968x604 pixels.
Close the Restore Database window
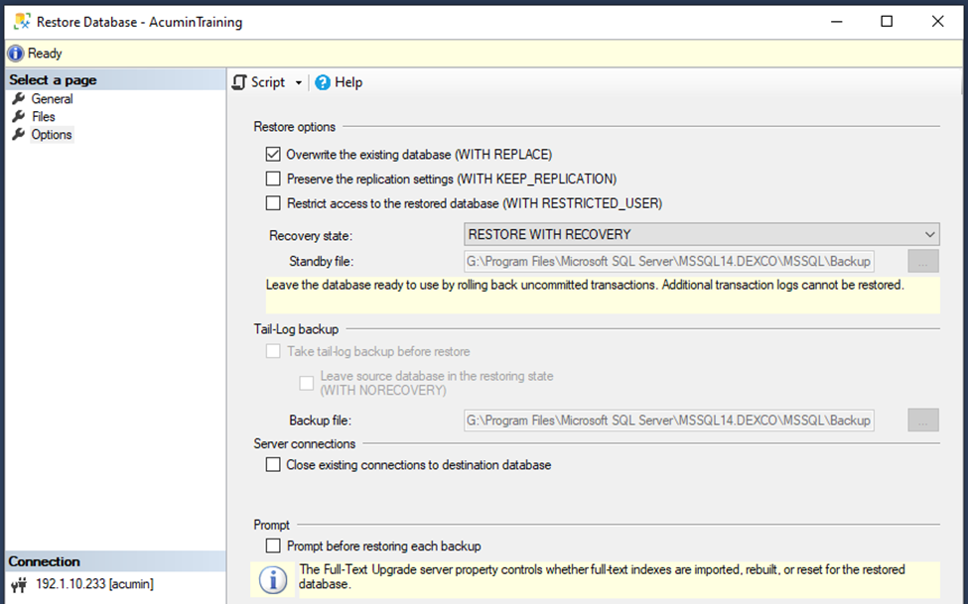tap(938, 22)
